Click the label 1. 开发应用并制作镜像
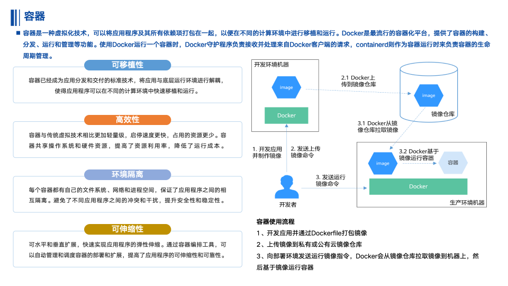The image size is (508, 286). click(267, 153)
